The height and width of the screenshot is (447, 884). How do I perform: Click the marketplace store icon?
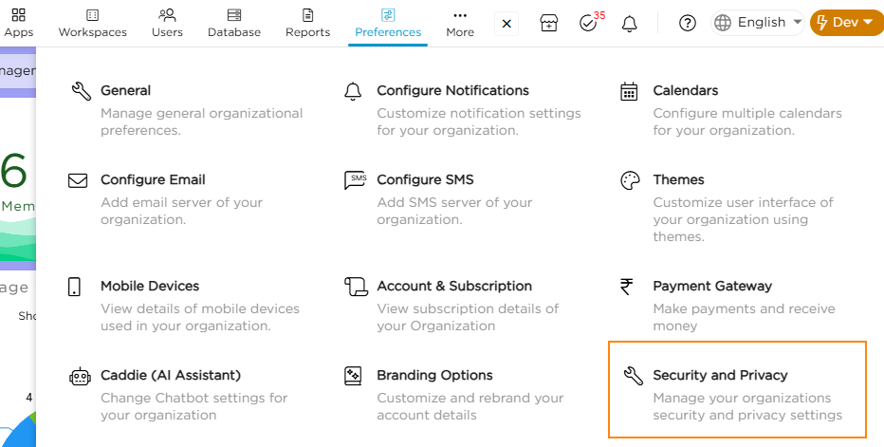coord(548,23)
